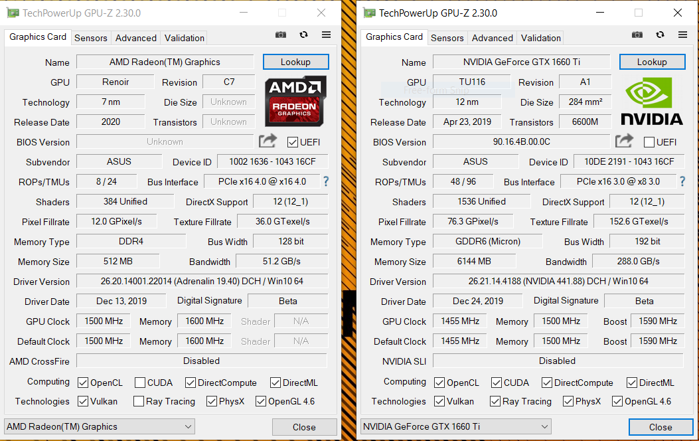Click the AMD Radeon Graphics logo
The image size is (699, 441).
tap(295, 100)
